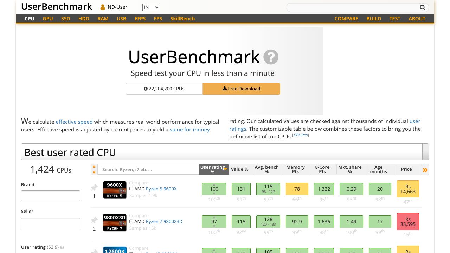The width and height of the screenshot is (450, 253).
Task: Focus the top site search field
Action: tap(353, 7)
